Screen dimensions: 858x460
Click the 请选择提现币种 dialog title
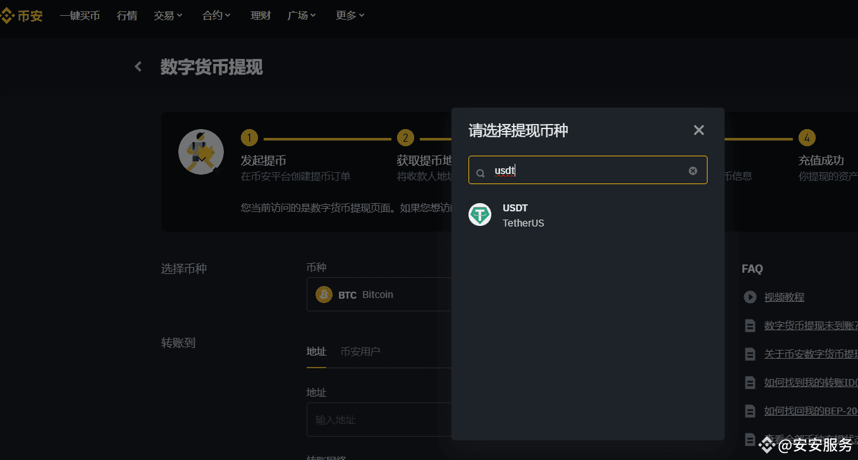coord(518,130)
